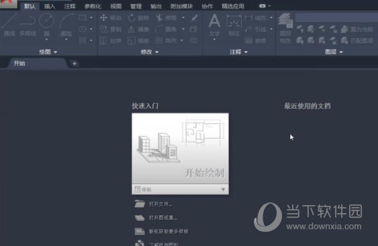
Task: Open dropdown arrow beside Linear (线性)
Action: pos(271,17)
